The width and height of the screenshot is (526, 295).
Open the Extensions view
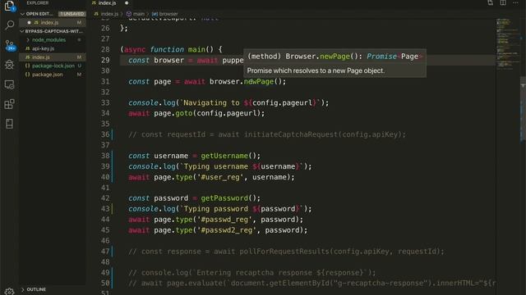coord(9,104)
